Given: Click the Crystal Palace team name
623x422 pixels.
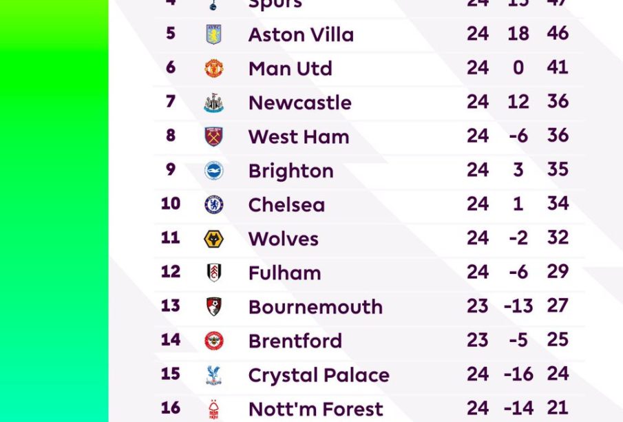Looking at the screenshot, I should (319, 374).
